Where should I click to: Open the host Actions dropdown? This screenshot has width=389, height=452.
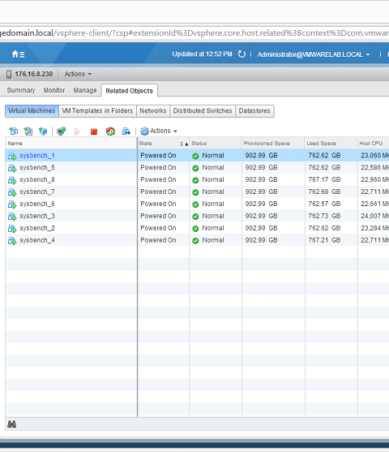tap(78, 74)
